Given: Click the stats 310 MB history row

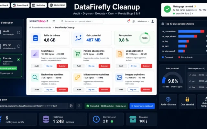Looking at the screenshot, I should tap(197, 75).
